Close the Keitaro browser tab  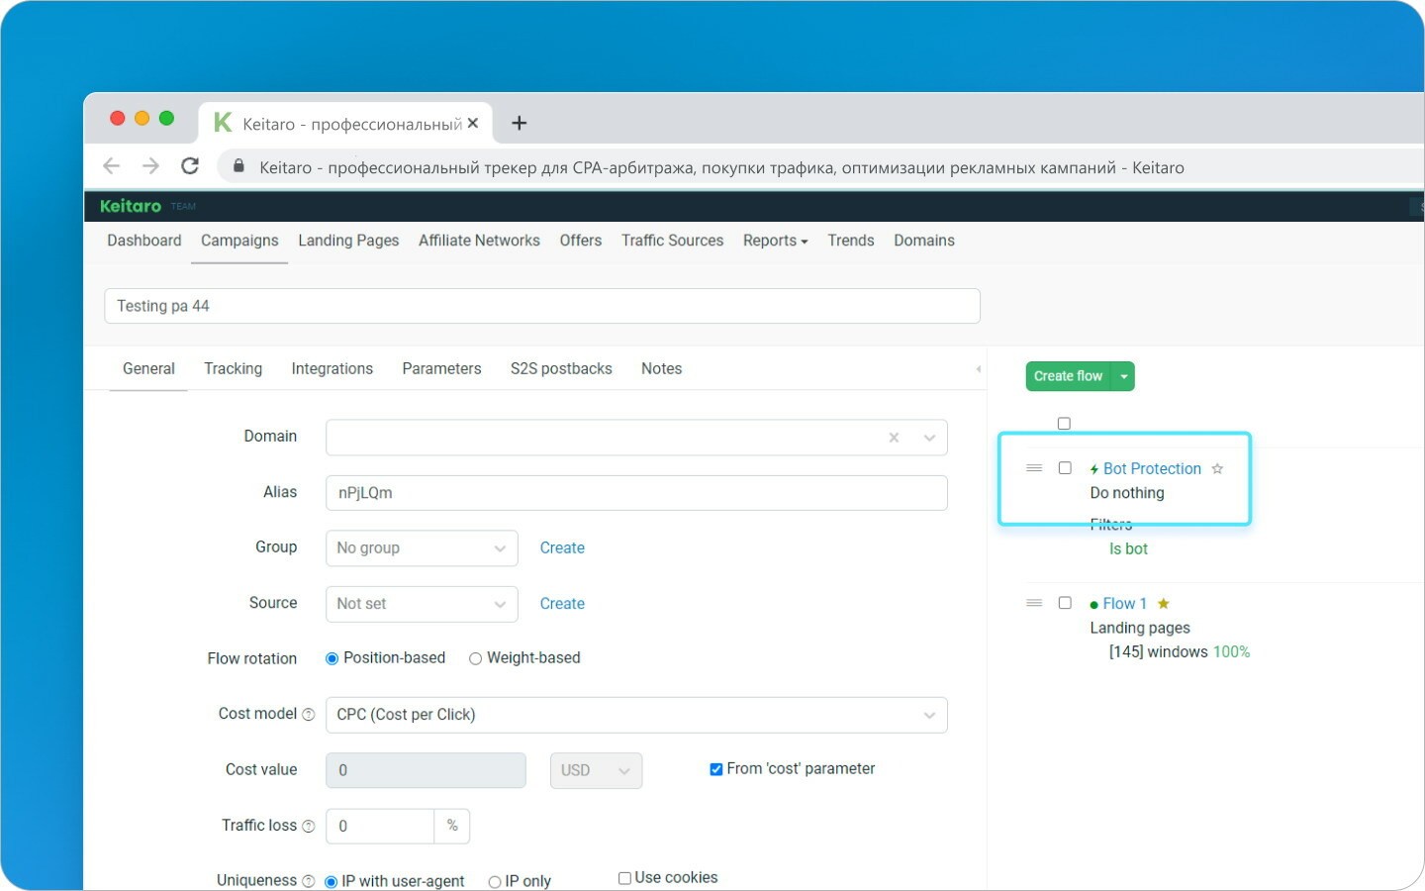[x=473, y=123]
